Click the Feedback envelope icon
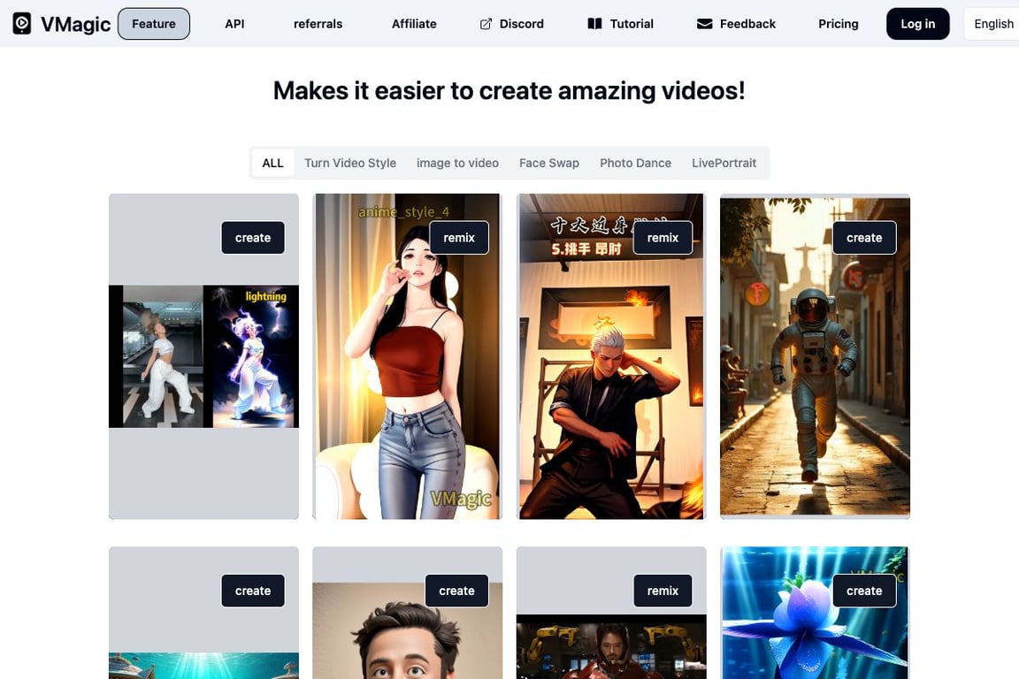Screen dimensions: 1019x679 (x=704, y=24)
